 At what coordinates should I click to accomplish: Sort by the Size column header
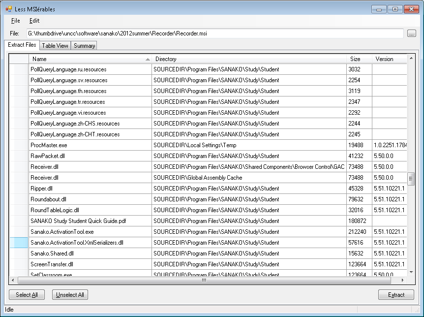359,59
